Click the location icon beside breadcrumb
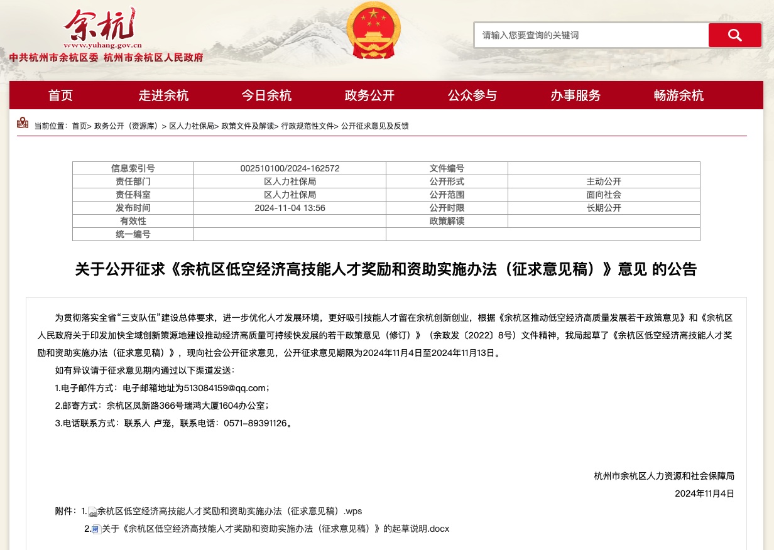774x550 pixels. pos(23,123)
